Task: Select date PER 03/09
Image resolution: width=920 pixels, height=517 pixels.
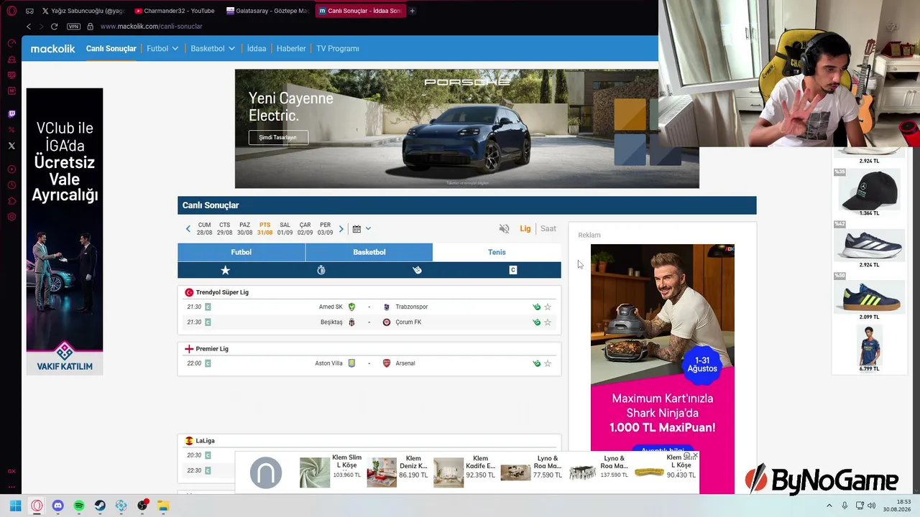Action: 326,229
